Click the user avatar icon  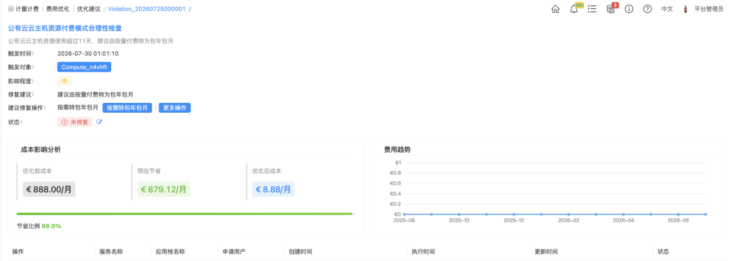pos(686,9)
